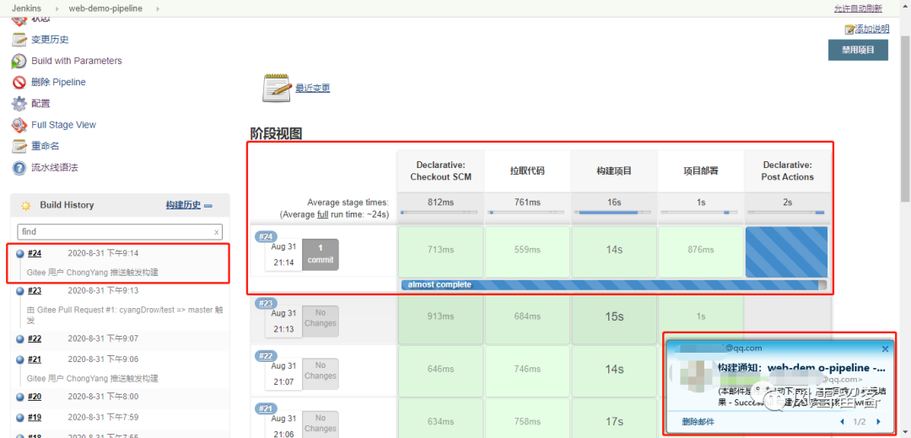Click the blue status ball for build #24
The width and height of the screenshot is (911, 438).
(x=19, y=253)
